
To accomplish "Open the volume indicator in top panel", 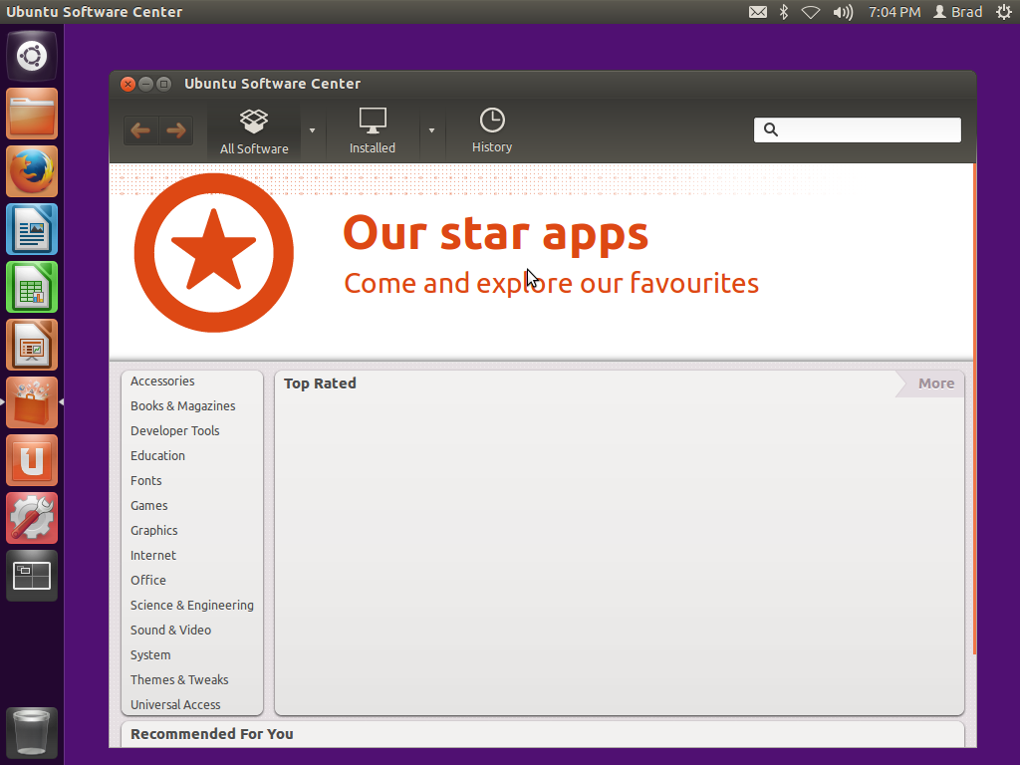I will [x=843, y=12].
